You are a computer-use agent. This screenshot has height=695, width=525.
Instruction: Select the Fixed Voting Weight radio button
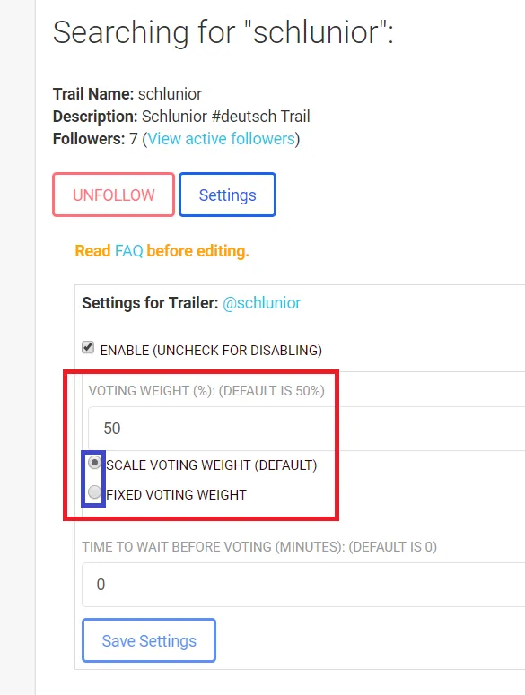(94, 491)
